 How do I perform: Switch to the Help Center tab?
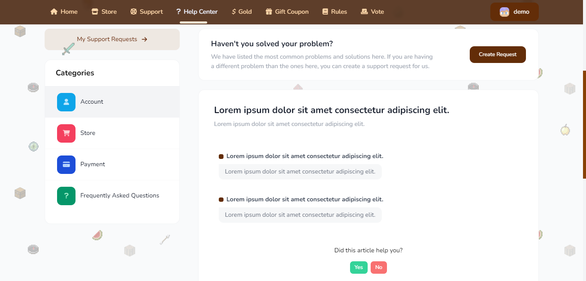pos(197,12)
